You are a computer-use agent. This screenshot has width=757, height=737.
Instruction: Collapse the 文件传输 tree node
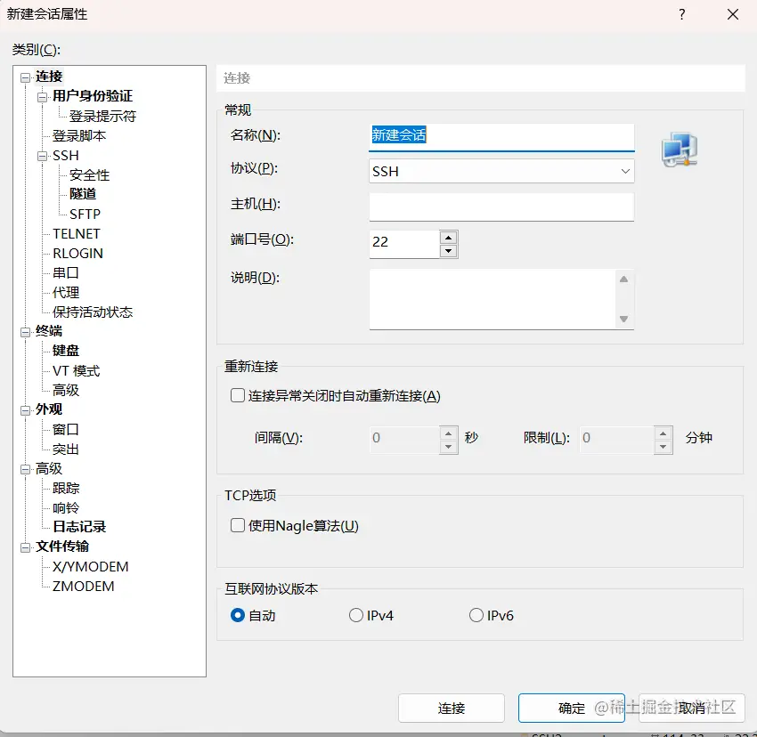pyautogui.click(x=25, y=547)
